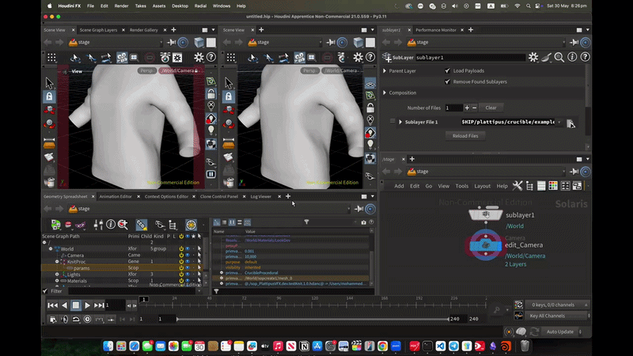
Task: Increase Number of Files with plus button
Action: pos(467,108)
